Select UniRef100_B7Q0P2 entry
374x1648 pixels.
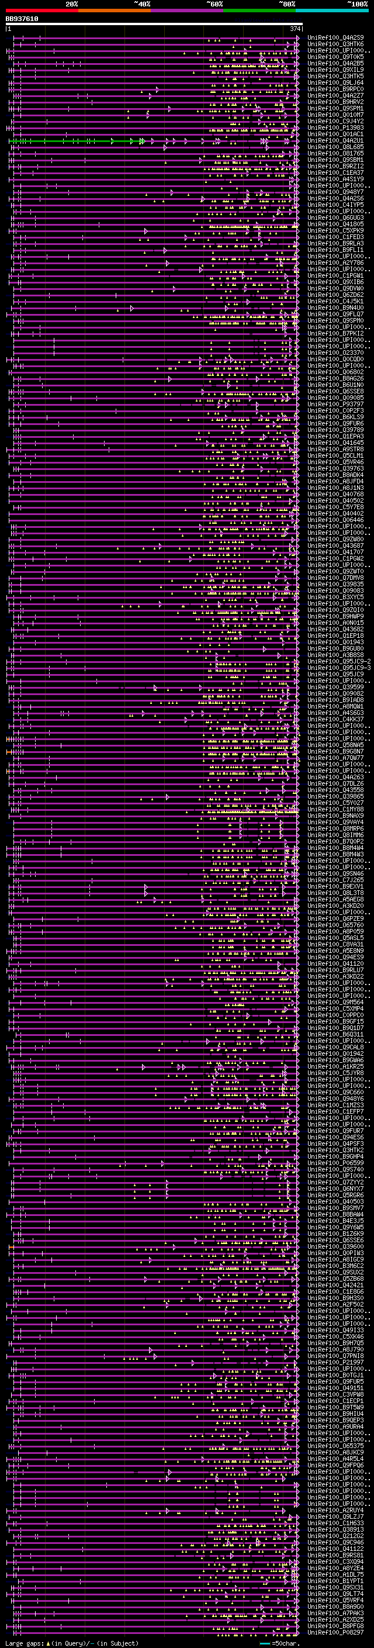tap(335, 841)
